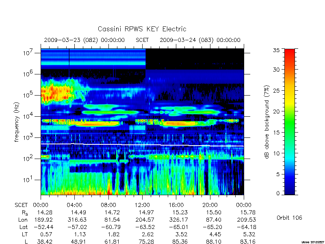Click the L value 61.81
The width and height of the screenshot is (325, 244).
(x=112, y=242)
